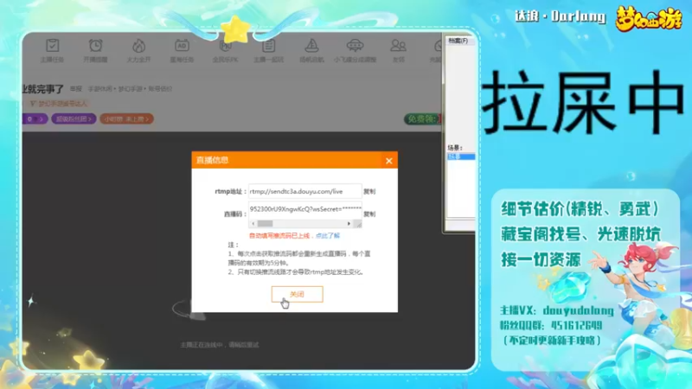Click the 直播码 scrollbar right arrow
692x389 pixels.
point(349,224)
